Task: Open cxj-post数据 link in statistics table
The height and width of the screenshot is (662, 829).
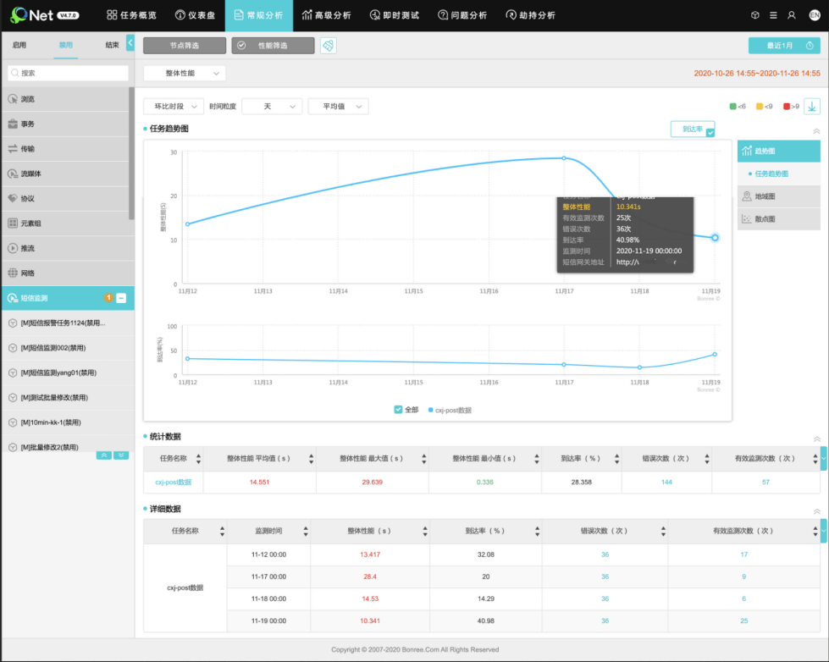Action: coord(173,482)
